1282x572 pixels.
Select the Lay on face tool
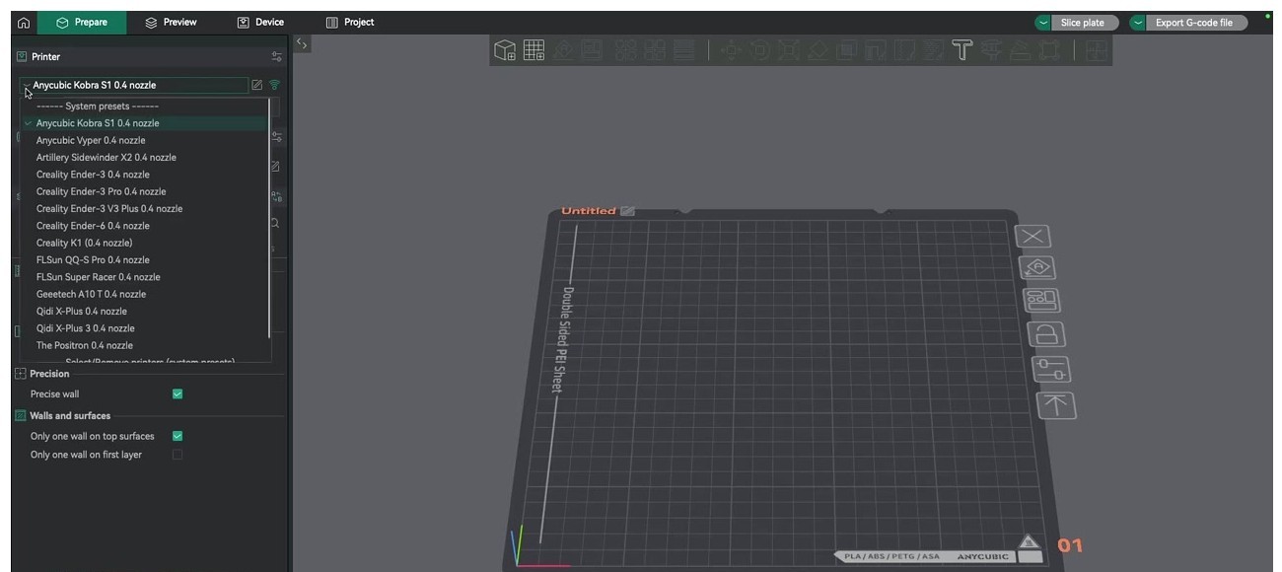tap(818, 50)
